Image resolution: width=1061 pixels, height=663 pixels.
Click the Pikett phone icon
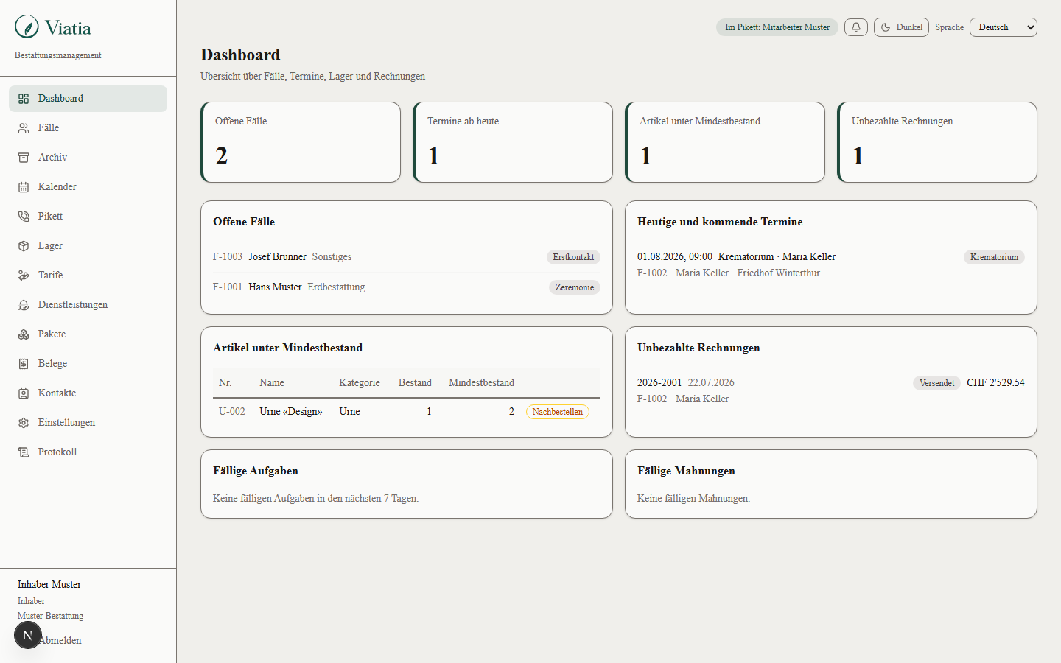24,217
